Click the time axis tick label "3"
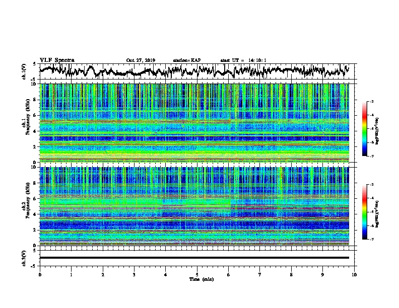Viewport: 399px width, 308px height. click(134, 275)
